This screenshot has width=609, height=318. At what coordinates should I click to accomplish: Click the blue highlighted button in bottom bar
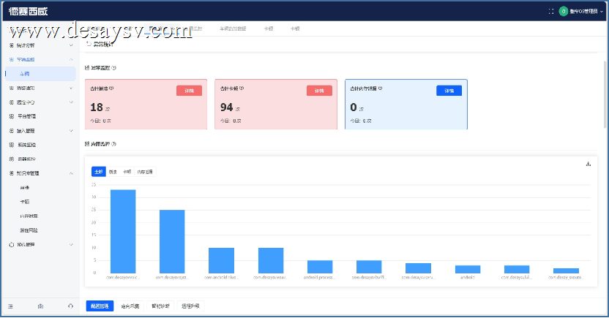[100, 306]
